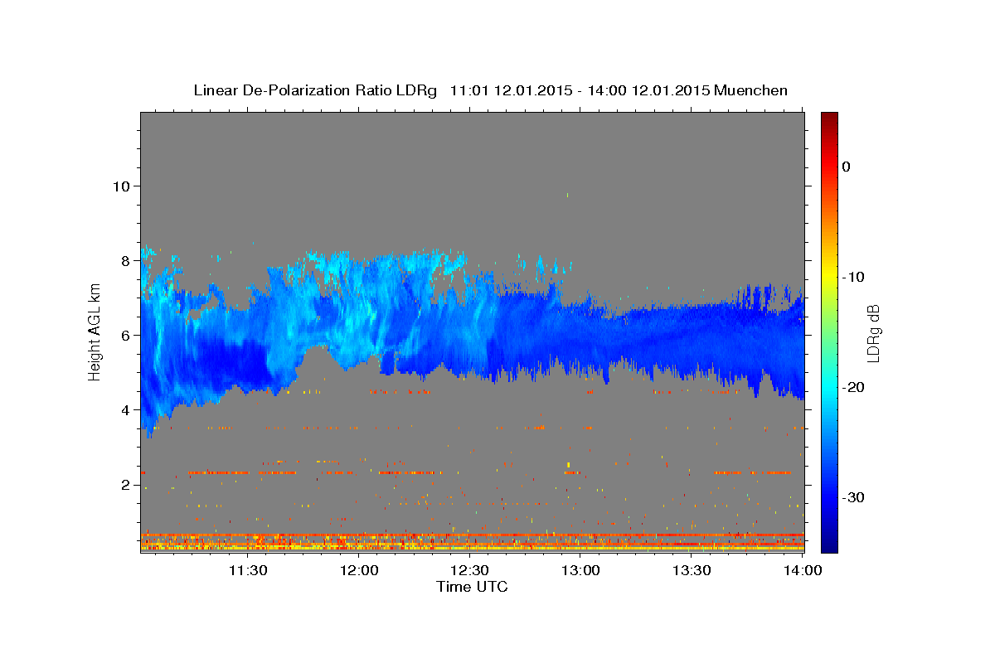Click the colorbar label '-20'
Viewport: 995px width, 663px height.
coord(853,387)
